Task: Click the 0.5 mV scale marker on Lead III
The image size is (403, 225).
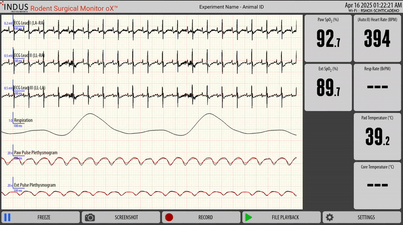Action: click(x=8, y=88)
